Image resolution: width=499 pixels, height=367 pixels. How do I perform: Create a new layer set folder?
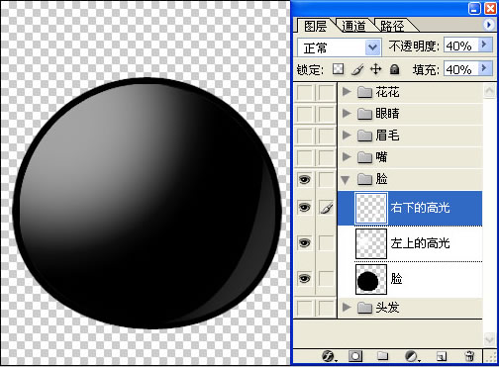point(383,356)
